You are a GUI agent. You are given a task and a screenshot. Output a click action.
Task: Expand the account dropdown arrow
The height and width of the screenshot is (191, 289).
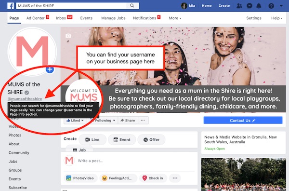(281, 6)
